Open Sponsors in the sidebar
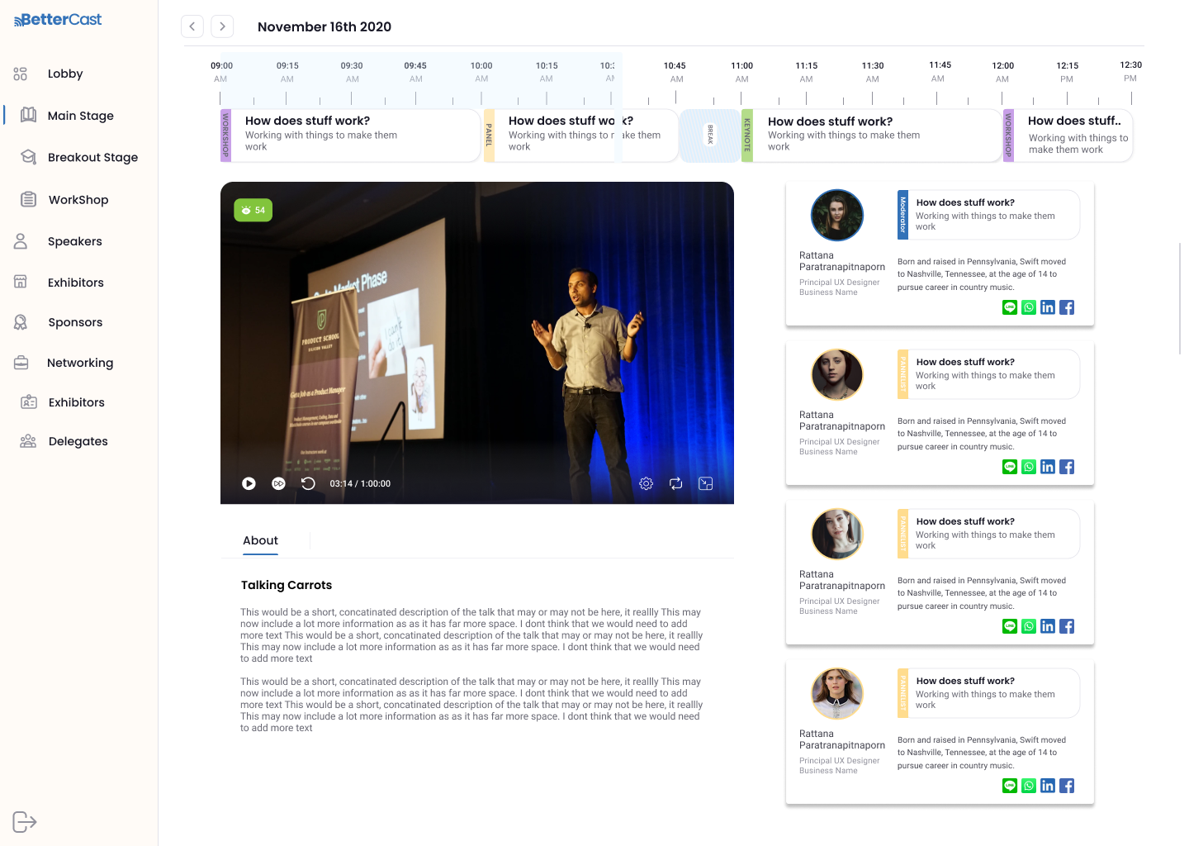Image resolution: width=1189 pixels, height=846 pixels. coord(75,322)
